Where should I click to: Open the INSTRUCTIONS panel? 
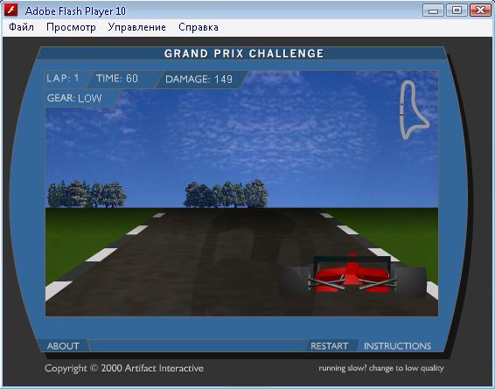397,346
